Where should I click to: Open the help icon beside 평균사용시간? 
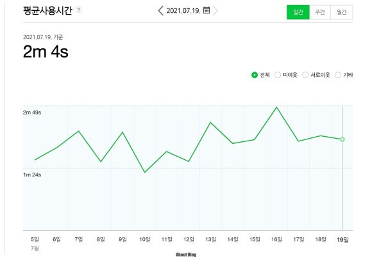(79, 10)
